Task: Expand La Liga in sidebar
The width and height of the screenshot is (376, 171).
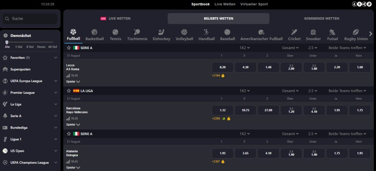Action: 56,104
